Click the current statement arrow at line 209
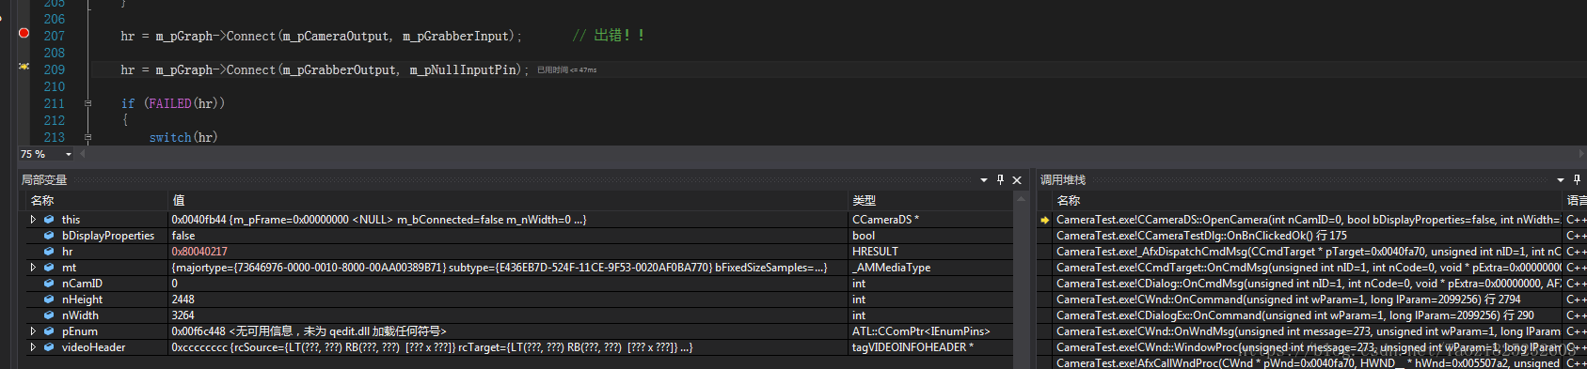Viewport: 1587px width, 369px height. tap(24, 67)
